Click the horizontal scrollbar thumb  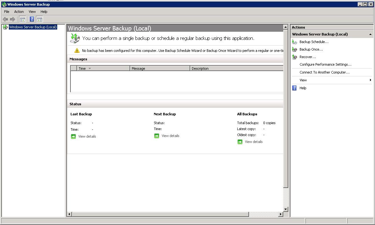(x=160, y=214)
